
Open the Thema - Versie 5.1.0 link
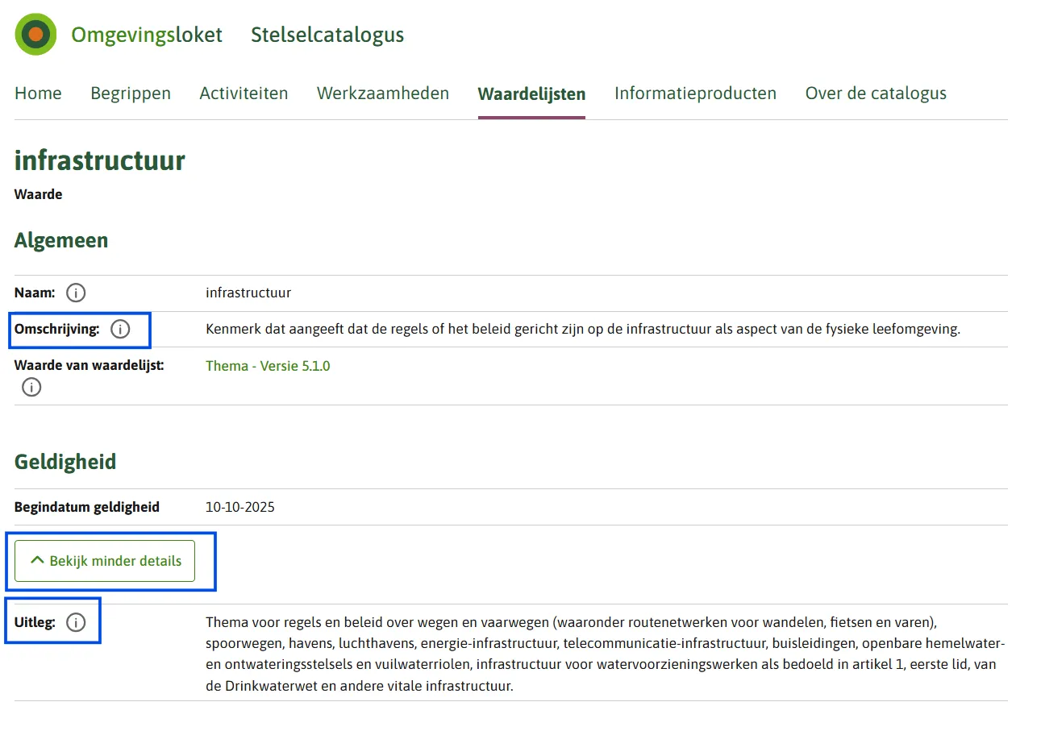(268, 365)
